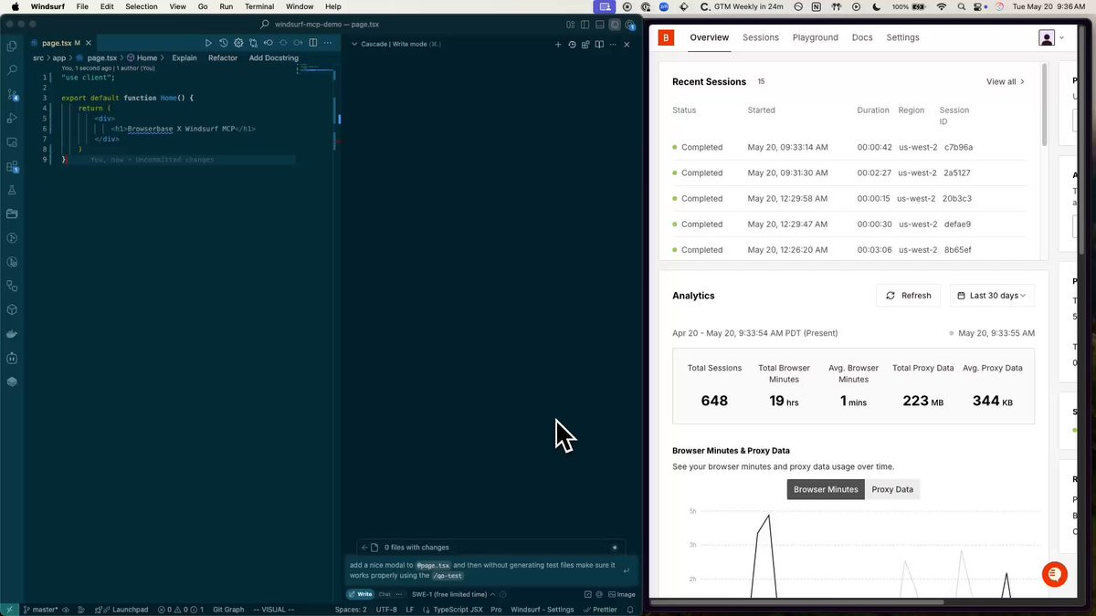This screenshot has width=1096, height=616.
Task: Open orange chat support widget
Action: pos(1055,574)
